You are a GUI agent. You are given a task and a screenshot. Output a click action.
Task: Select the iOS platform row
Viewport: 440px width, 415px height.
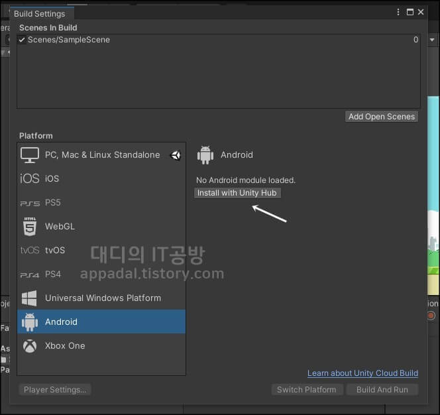101,178
